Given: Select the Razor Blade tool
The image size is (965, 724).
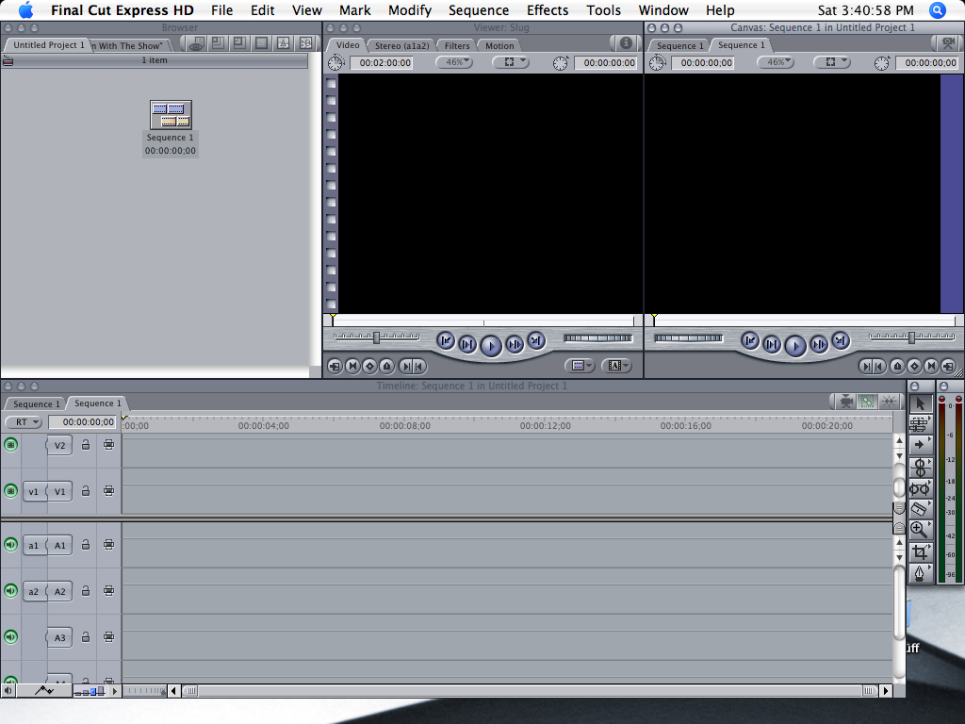Looking at the screenshot, I should (x=920, y=510).
